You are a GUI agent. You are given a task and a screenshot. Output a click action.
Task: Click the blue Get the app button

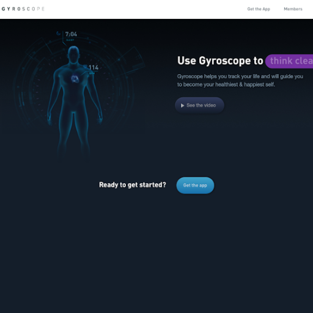pos(195,185)
